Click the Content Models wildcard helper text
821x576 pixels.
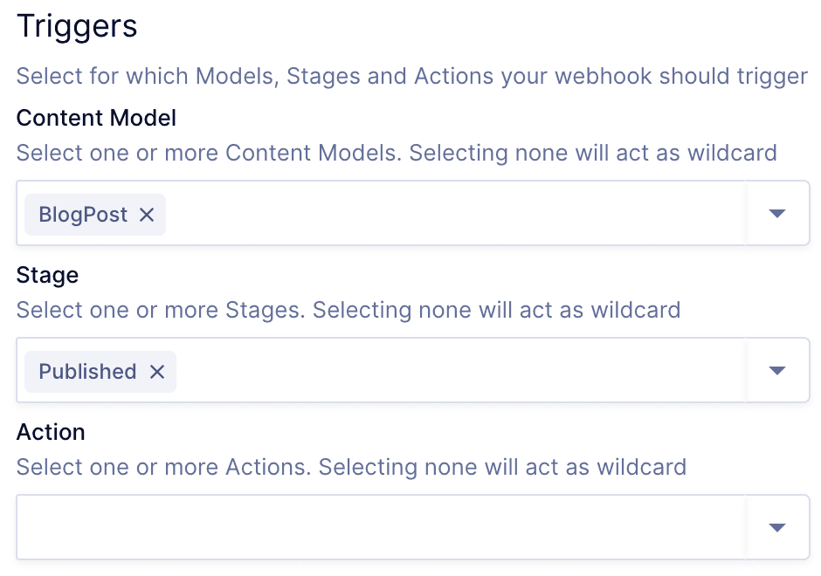click(396, 153)
